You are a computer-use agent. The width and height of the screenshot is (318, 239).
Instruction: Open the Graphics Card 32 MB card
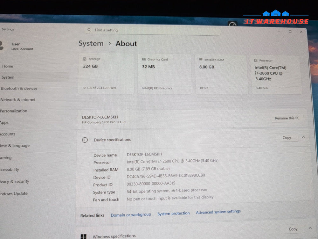click(164, 74)
